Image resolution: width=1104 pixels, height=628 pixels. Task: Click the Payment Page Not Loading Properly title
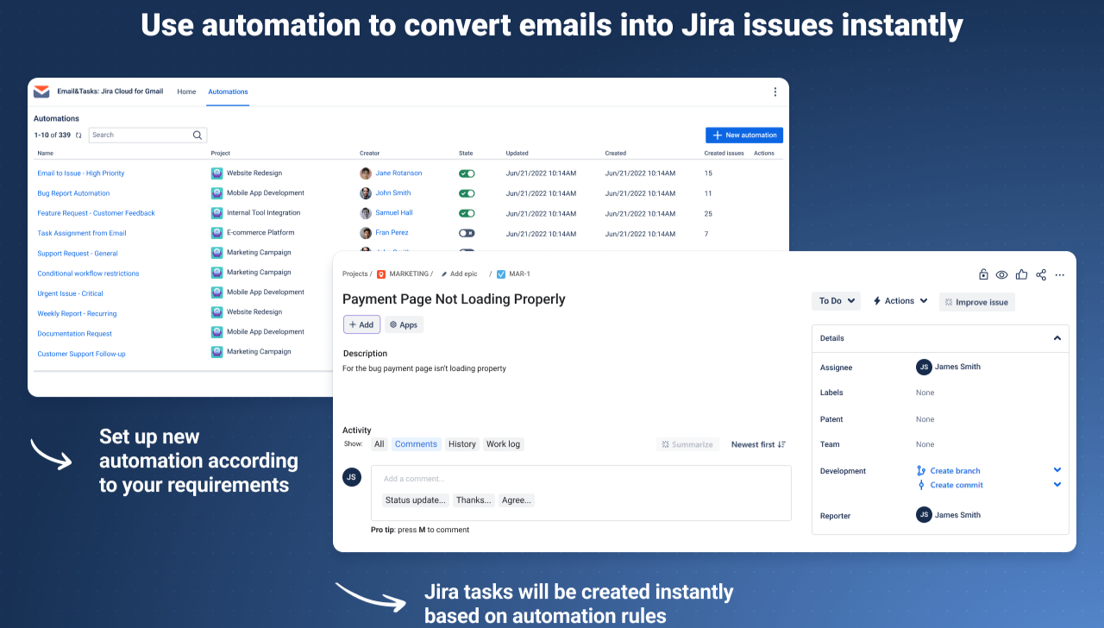click(x=454, y=299)
